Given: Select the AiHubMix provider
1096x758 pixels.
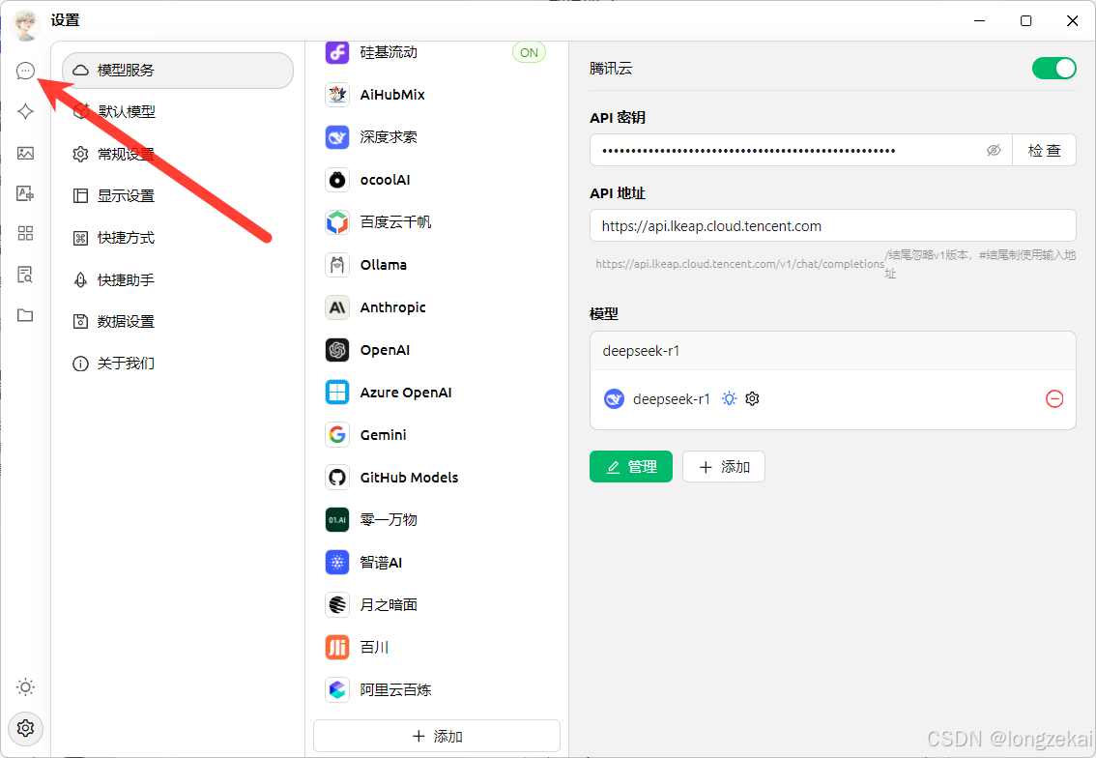Looking at the screenshot, I should (436, 95).
